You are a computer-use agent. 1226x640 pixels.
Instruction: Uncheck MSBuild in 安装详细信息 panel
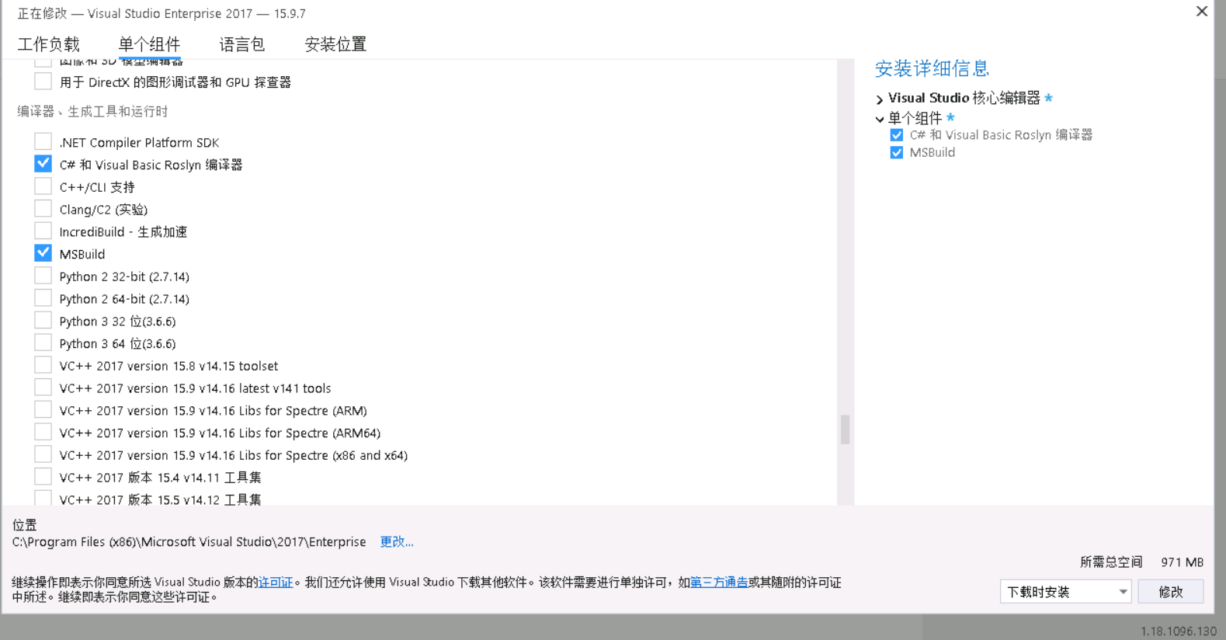point(897,153)
